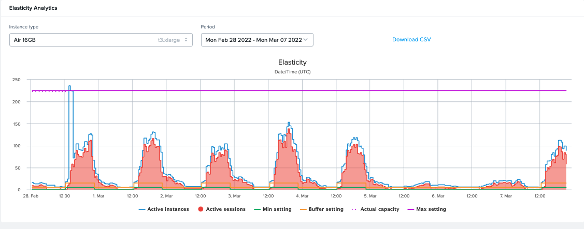Image resolution: width=584 pixels, height=229 pixels.
Task: Click the Mon Feb 28 2022 date range text
Action: (x=252, y=40)
